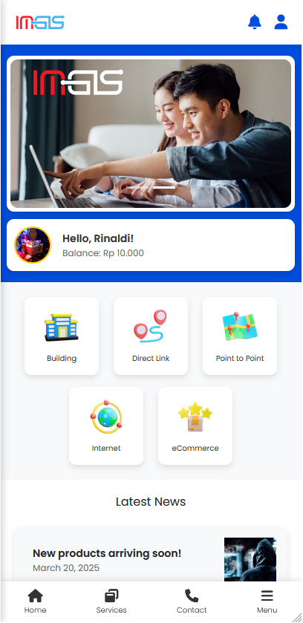Tap the Rinaldi profile avatar picture
This screenshot has height=623, width=303.
coord(33,245)
